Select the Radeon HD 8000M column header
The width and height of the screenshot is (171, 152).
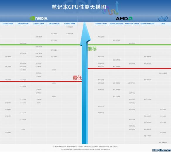[x=117, y=24]
